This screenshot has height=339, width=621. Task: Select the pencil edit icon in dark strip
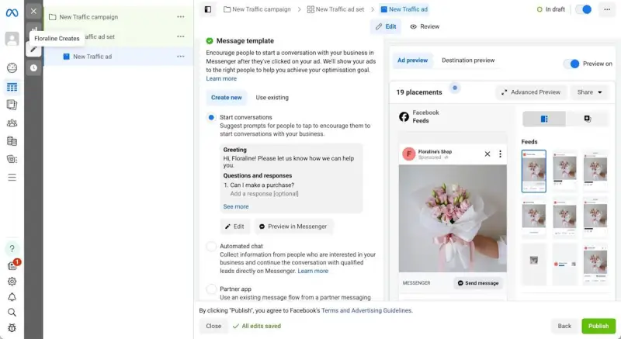coord(33,49)
